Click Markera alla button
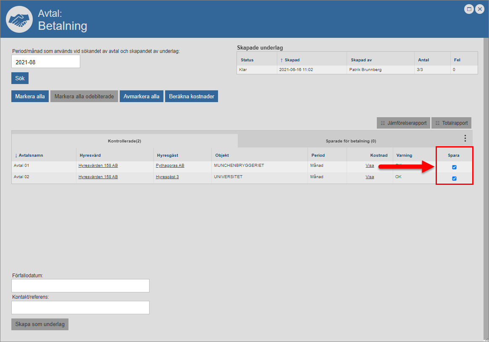The width and height of the screenshot is (489, 342). coord(30,97)
